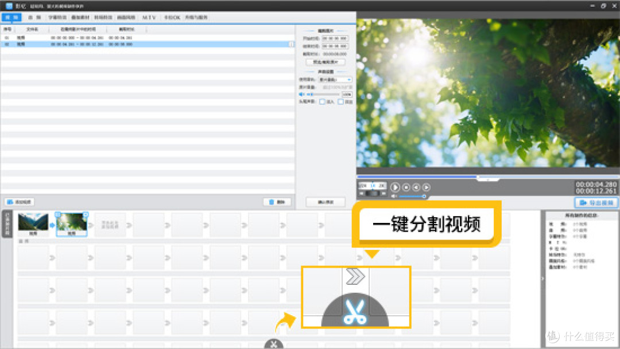Click the preview/trim original clip button
Image resolution: width=620 pixels, height=349 pixels.
tap(325, 62)
